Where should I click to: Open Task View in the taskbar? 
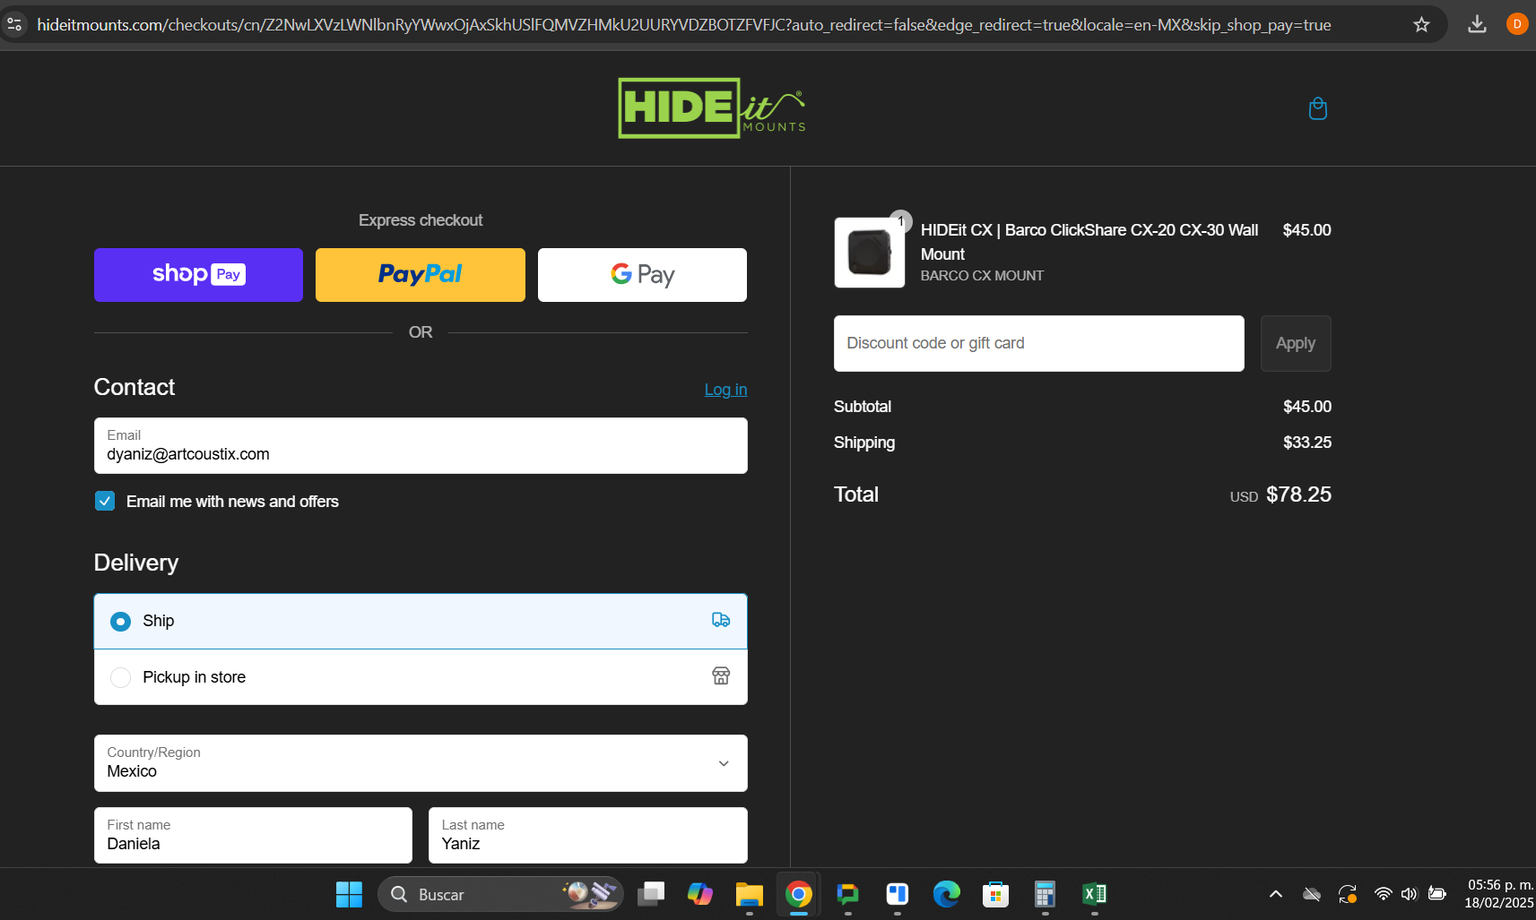(651, 894)
